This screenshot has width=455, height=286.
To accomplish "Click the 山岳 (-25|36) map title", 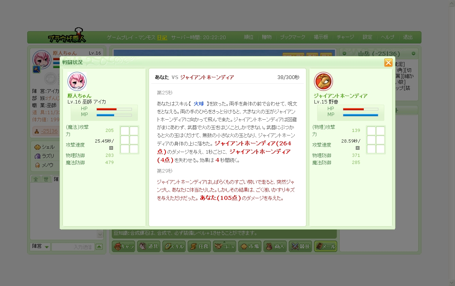I will [379, 54].
